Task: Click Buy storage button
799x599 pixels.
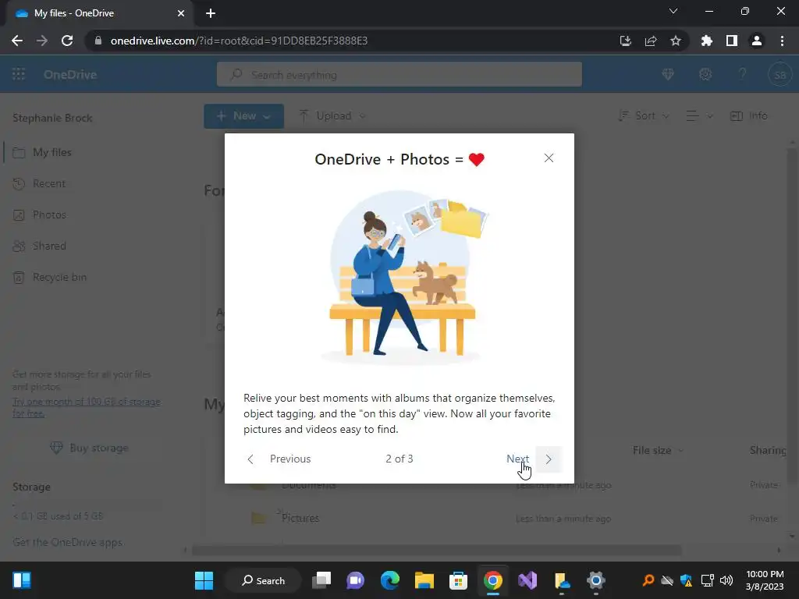Action: pos(89,448)
